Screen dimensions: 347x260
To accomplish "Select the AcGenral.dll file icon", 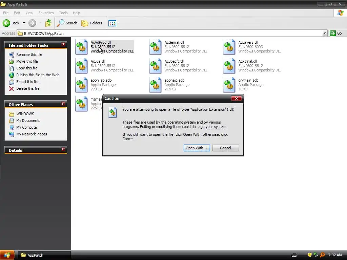I will 155,47.
